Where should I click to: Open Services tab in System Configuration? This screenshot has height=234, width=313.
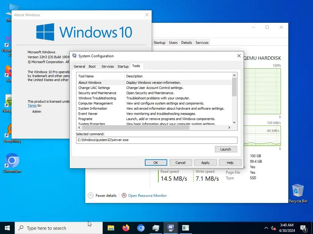point(108,66)
